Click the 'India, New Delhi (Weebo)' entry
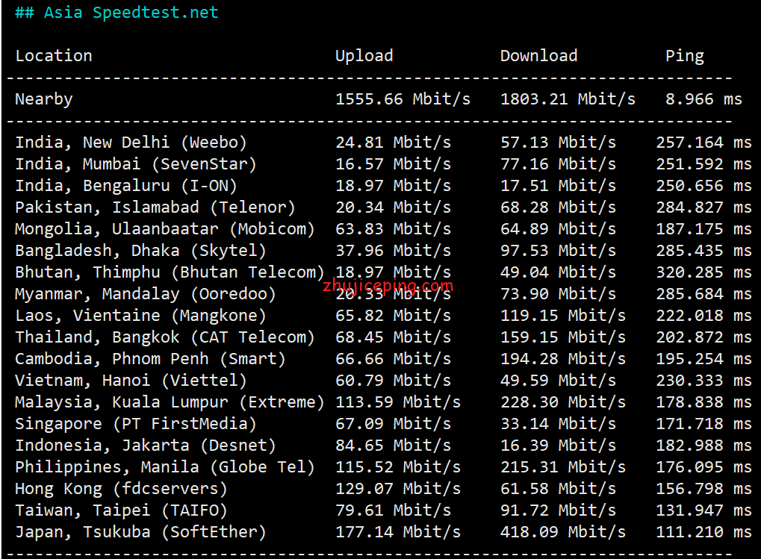The height and width of the screenshot is (559, 761). click(131, 143)
